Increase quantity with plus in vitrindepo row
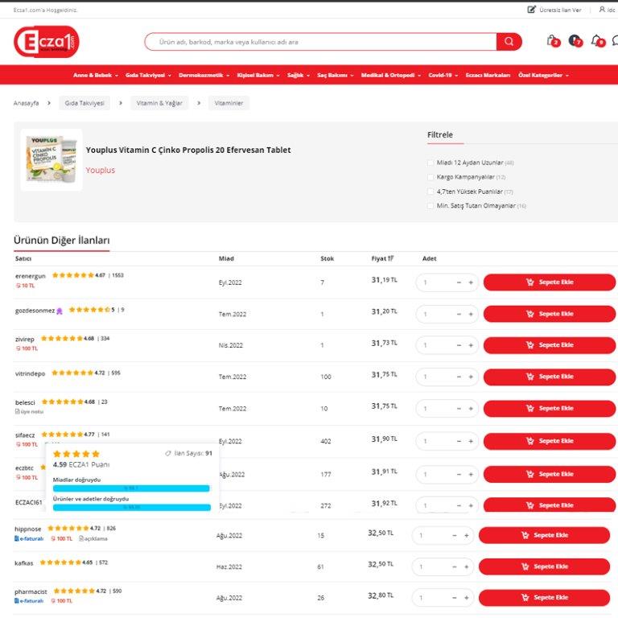 point(471,377)
